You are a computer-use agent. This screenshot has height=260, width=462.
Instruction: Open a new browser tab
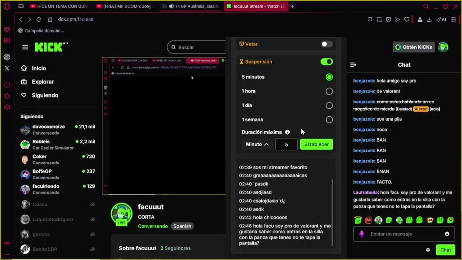click(x=293, y=6)
